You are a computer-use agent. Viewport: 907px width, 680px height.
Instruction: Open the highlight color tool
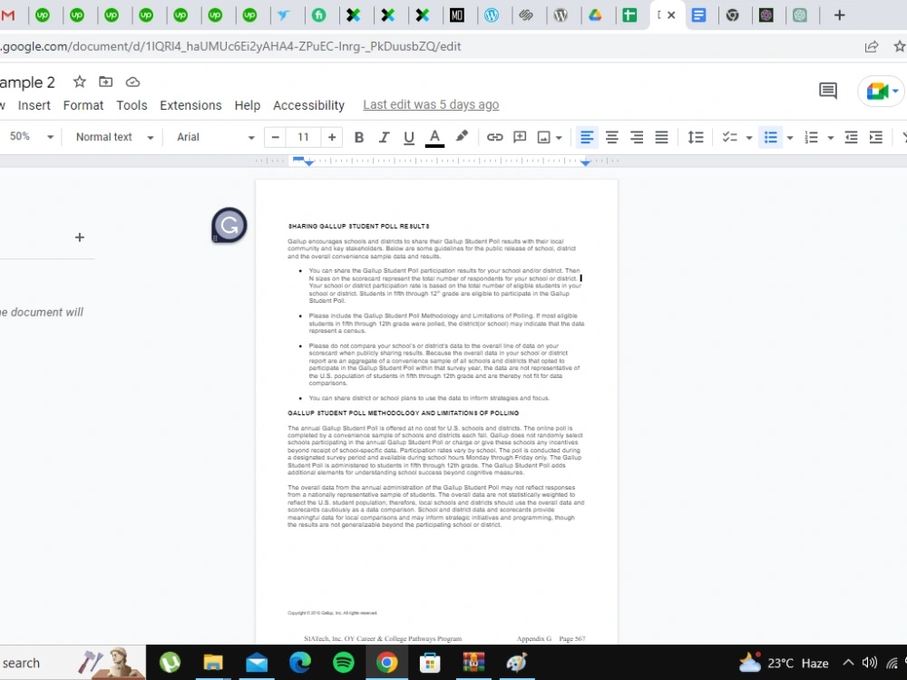[461, 137]
